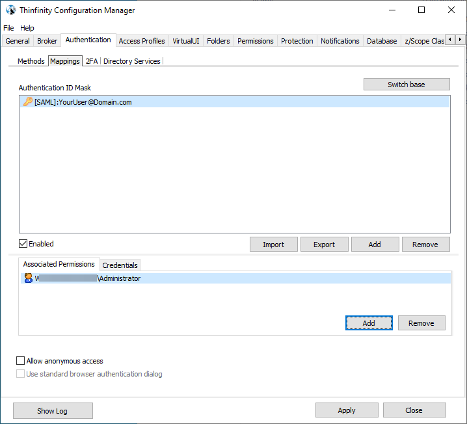467x424 pixels.
Task: Open the Directory Services sub-tab
Action: click(131, 61)
